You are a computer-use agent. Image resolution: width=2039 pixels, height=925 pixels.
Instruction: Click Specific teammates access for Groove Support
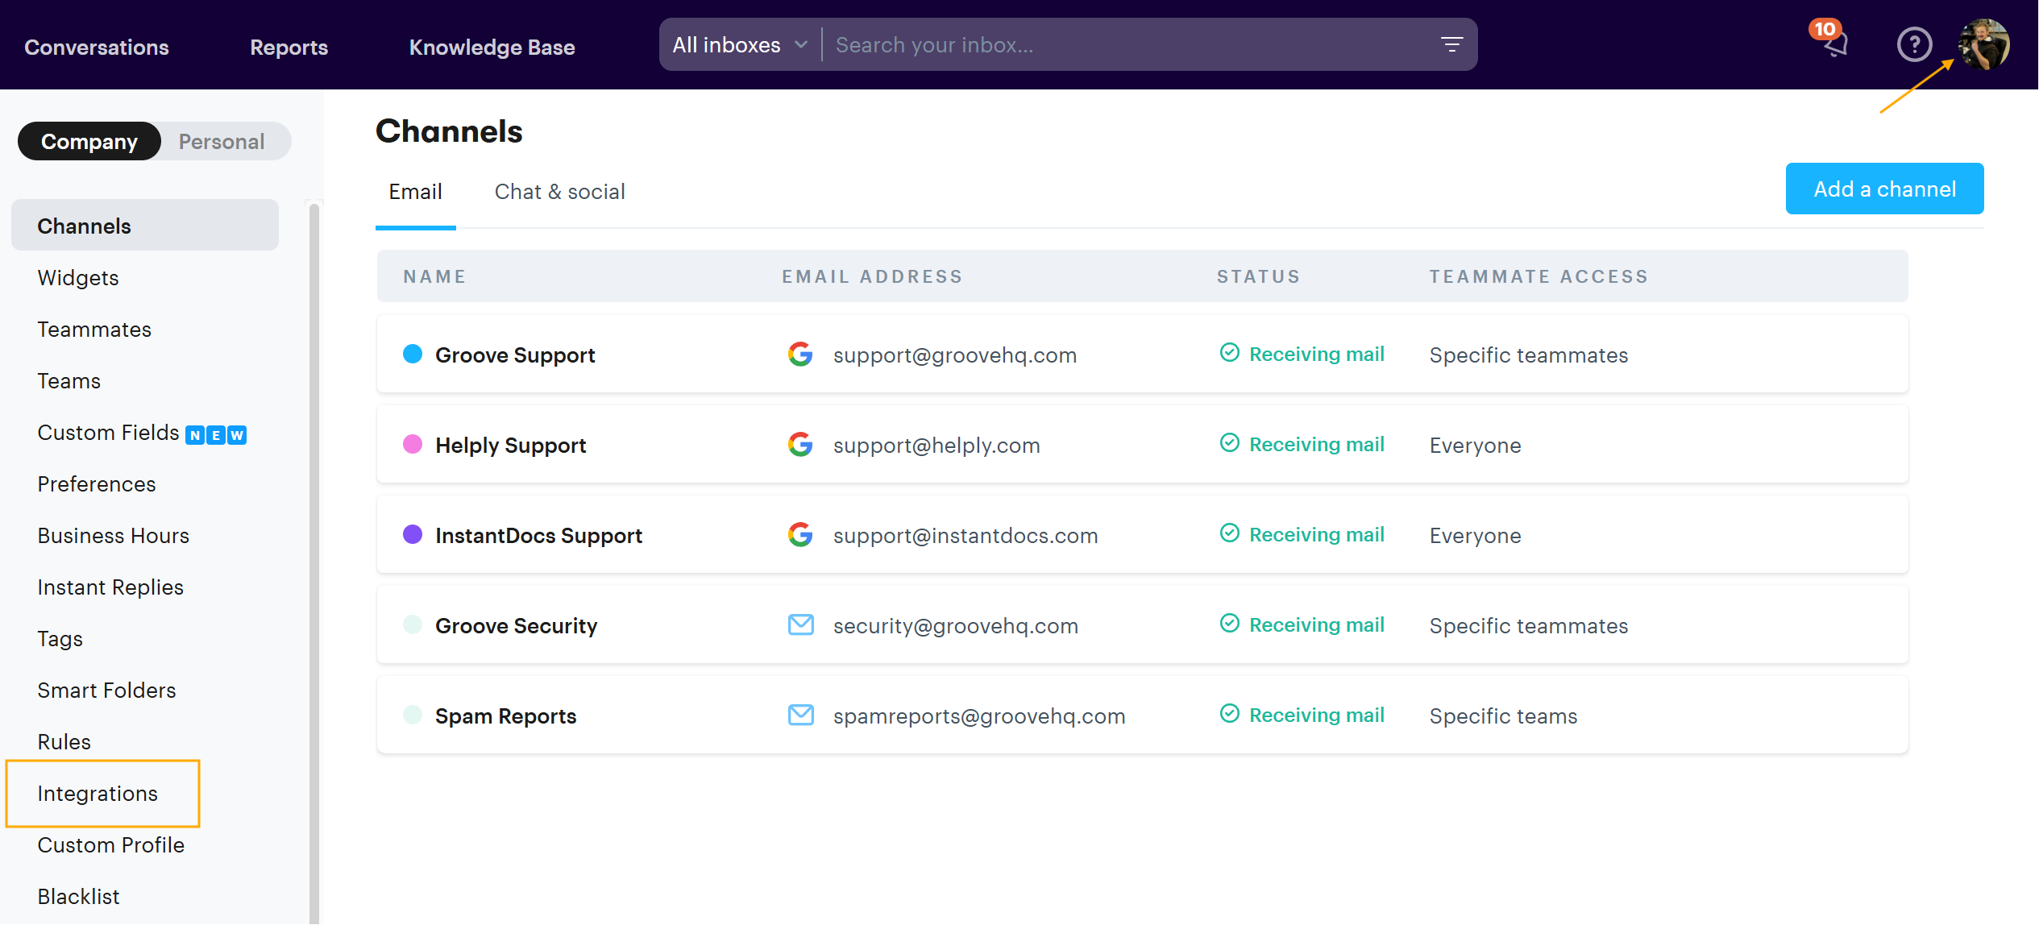[x=1529, y=355]
